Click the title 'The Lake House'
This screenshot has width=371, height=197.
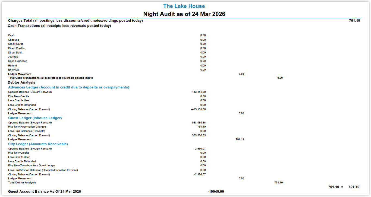(x=184, y=6)
